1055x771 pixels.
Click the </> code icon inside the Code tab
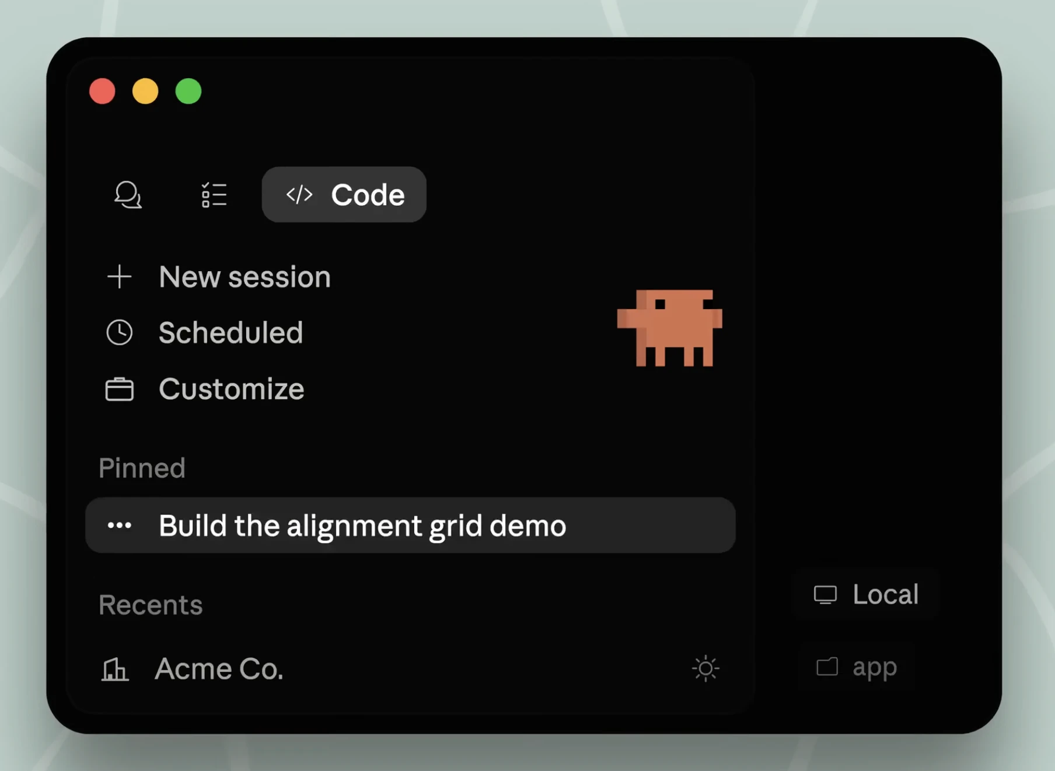300,195
